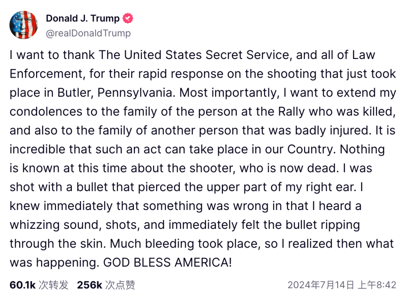Open the Donald J. Trump display name
This screenshot has height=302, width=406.
point(83,18)
